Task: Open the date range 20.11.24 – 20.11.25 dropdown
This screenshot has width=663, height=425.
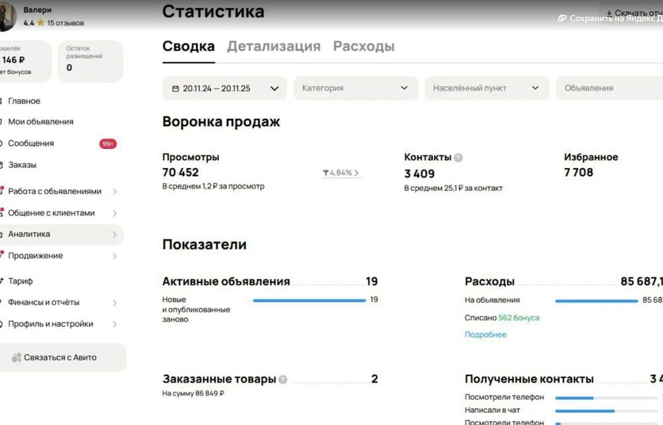Action: pyautogui.click(x=225, y=88)
